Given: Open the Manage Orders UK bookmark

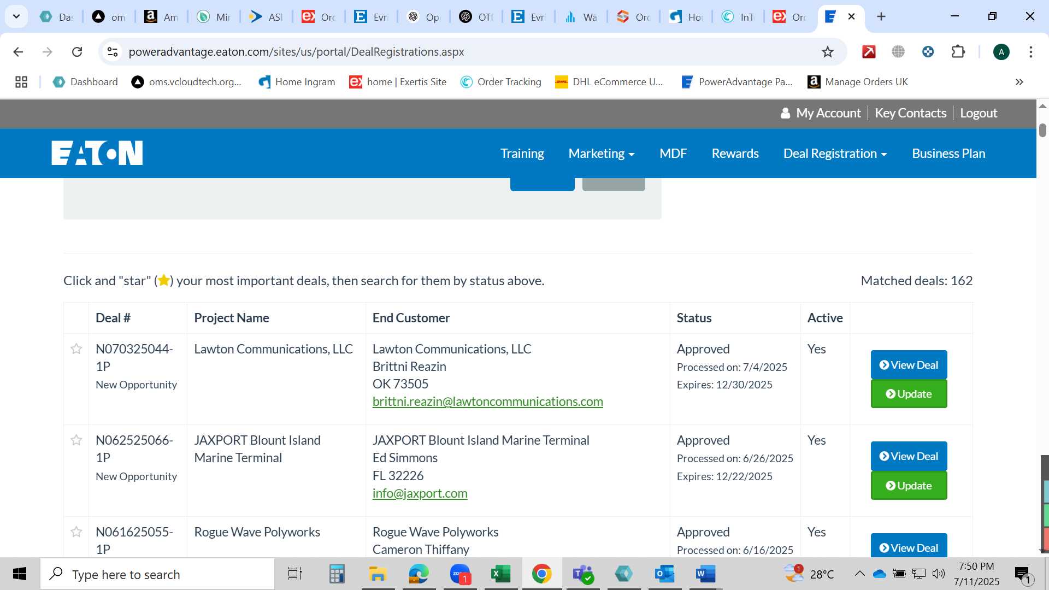Looking at the screenshot, I should [x=858, y=82].
